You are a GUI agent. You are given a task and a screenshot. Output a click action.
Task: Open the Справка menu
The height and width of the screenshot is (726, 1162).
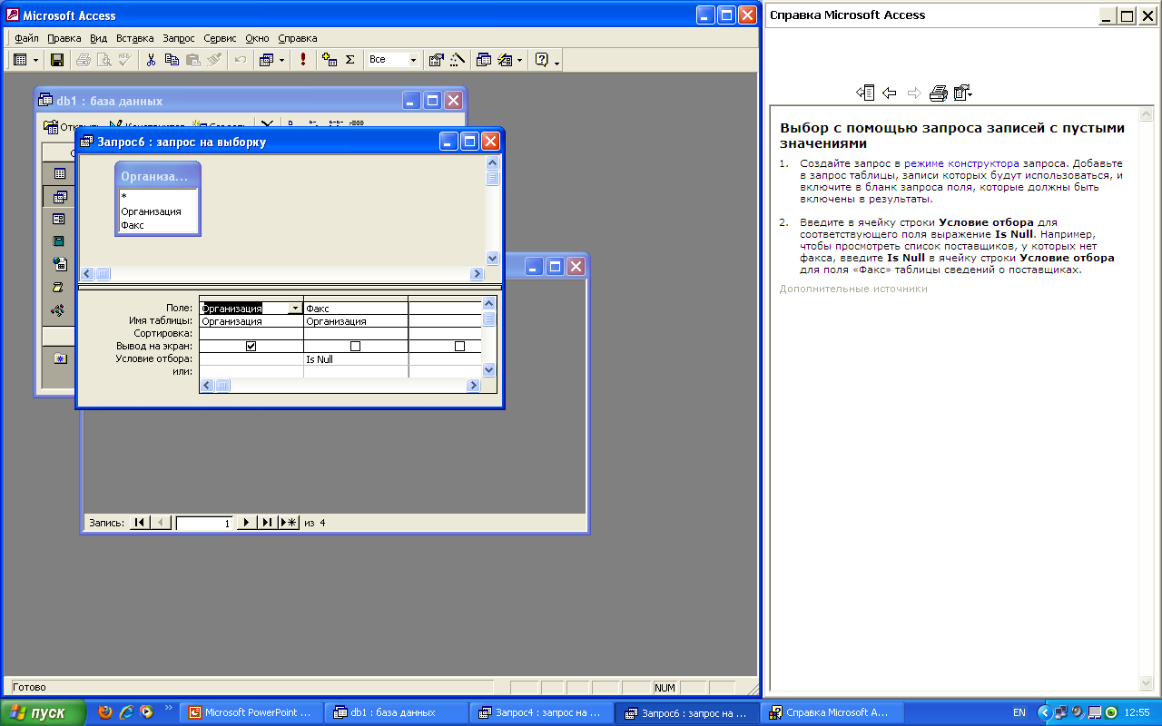pos(298,38)
